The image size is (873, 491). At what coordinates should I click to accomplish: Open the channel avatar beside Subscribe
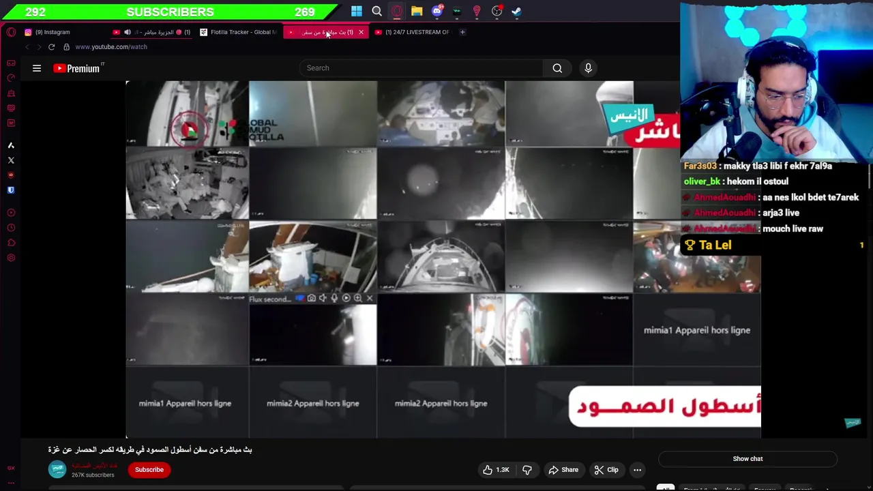click(57, 469)
